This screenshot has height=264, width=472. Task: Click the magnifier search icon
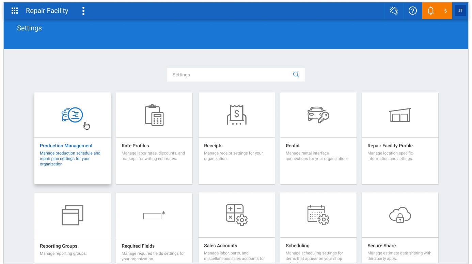[296, 75]
